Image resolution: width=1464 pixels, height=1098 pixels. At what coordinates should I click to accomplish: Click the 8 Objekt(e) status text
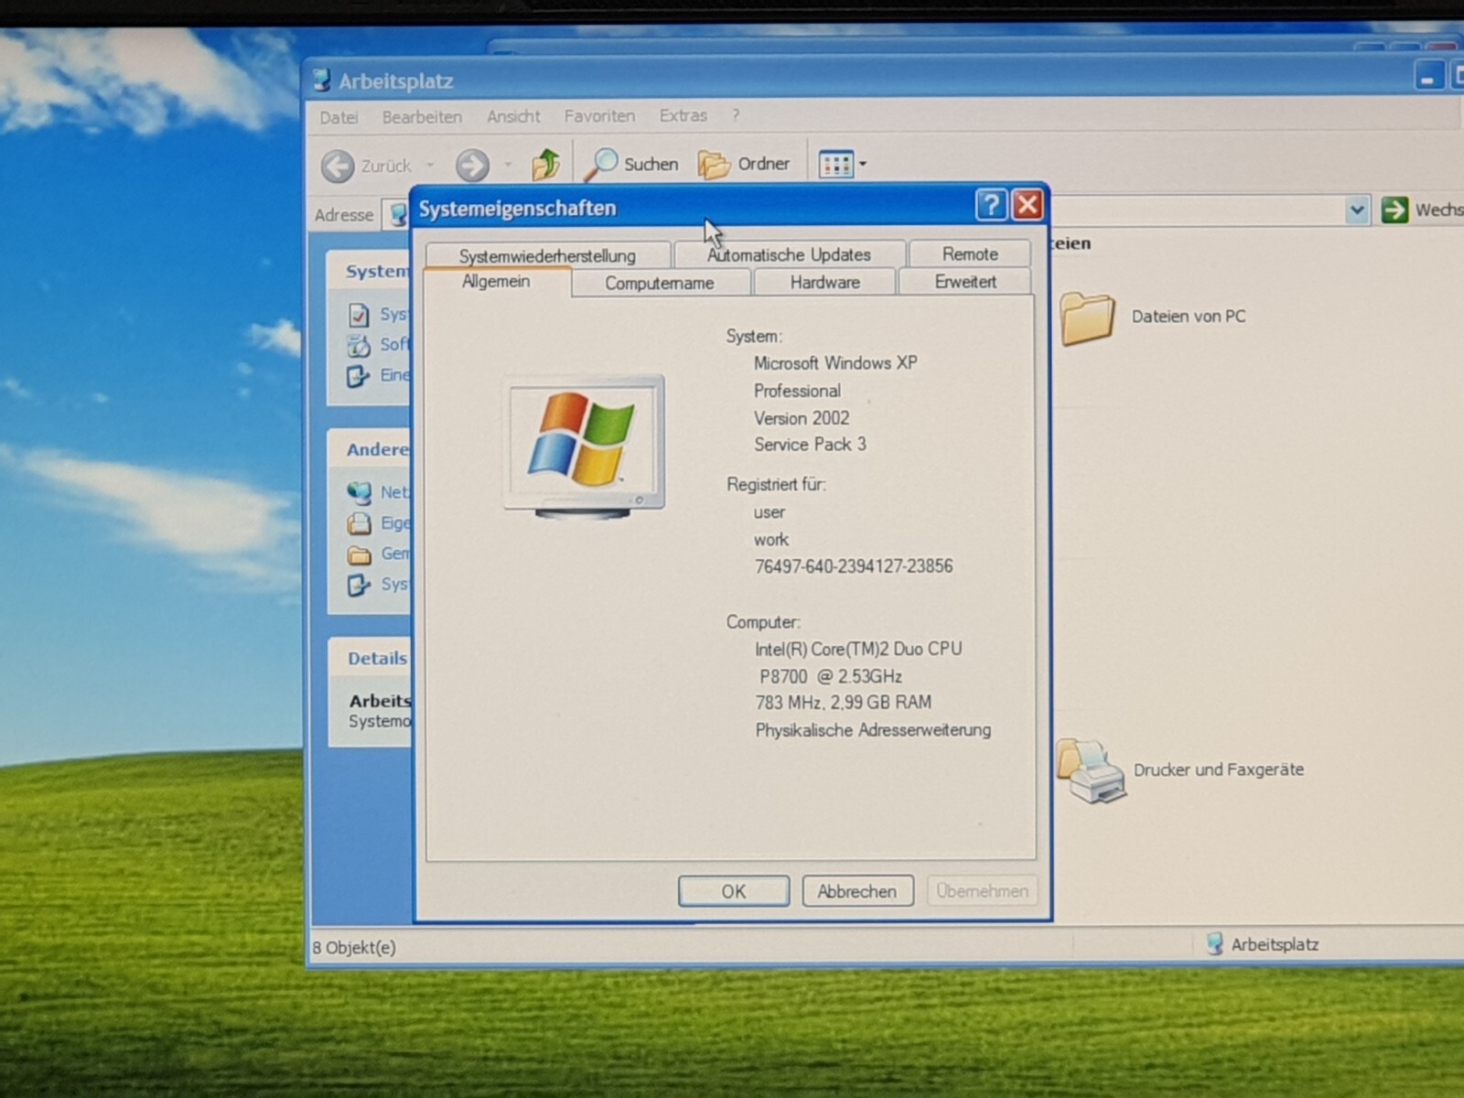point(354,947)
